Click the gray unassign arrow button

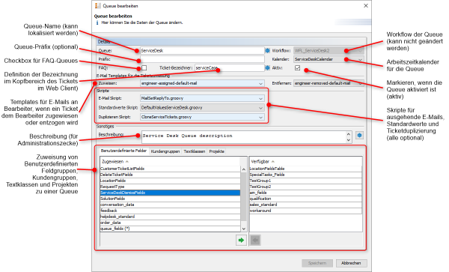pyautogui.click(x=255, y=241)
